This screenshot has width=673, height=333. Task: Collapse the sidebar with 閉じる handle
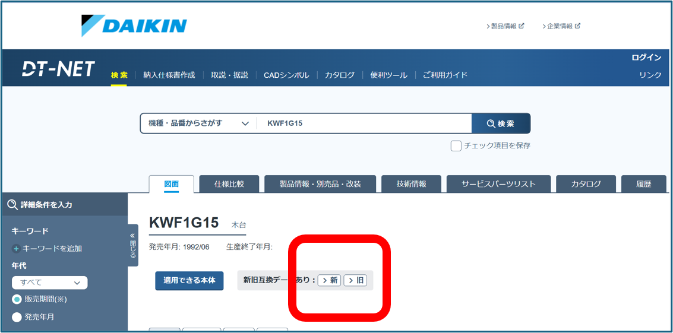[132, 246]
